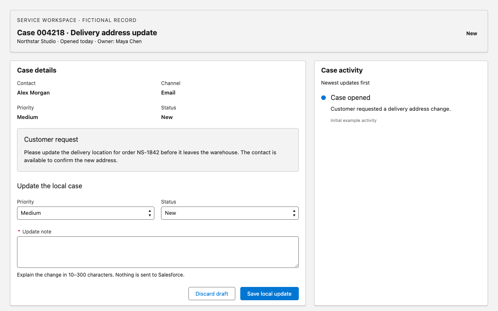Screen dimensions: 498x311
Task: Click 'Customer requested a delivery address change.'
Action: [391, 109]
